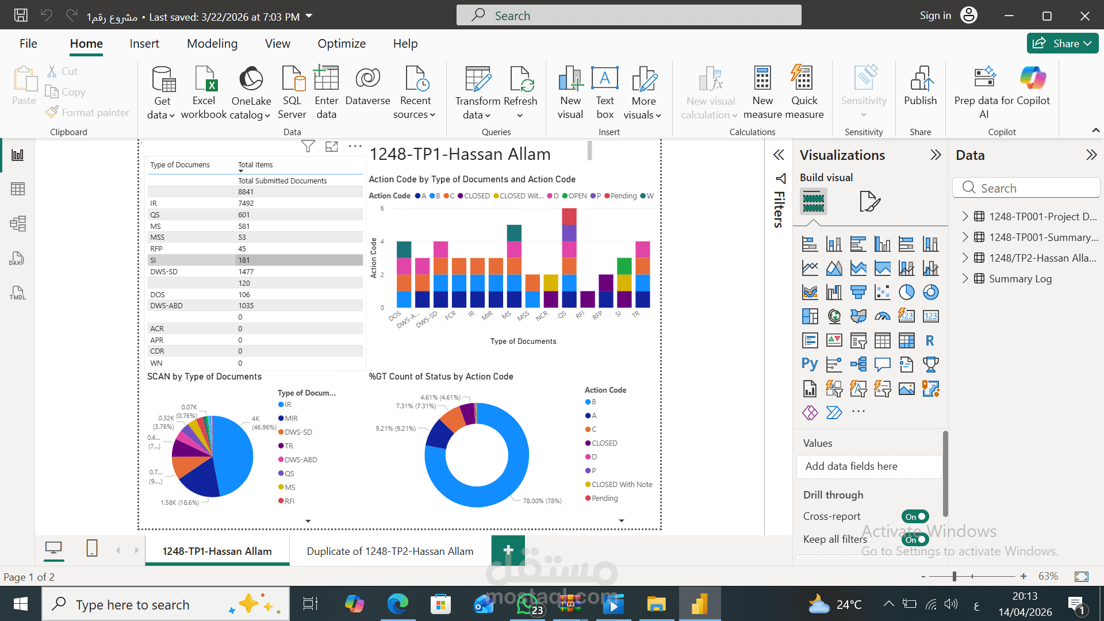Open the Get data dropdown arrow

(172, 116)
